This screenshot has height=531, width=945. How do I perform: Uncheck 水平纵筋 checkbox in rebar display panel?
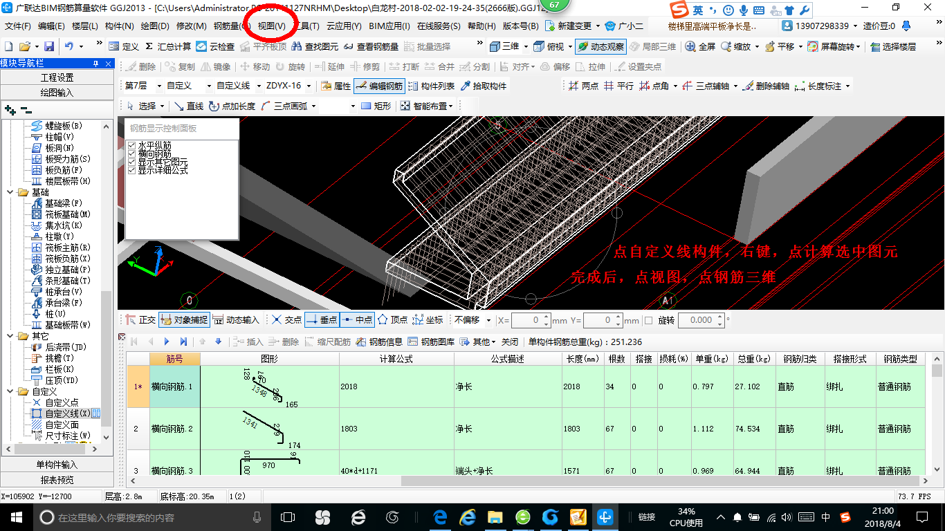click(x=132, y=145)
